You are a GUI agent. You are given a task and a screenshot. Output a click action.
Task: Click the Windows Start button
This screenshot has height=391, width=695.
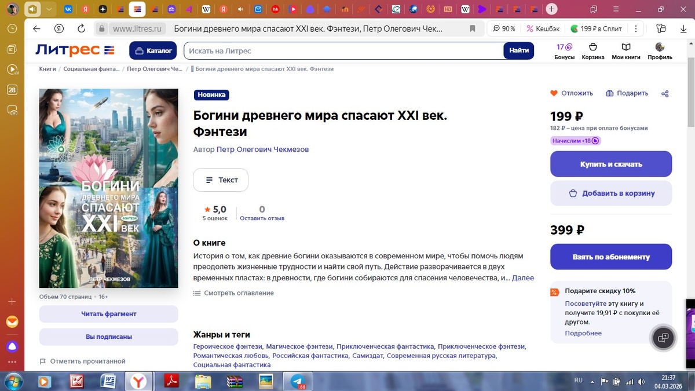(12, 381)
